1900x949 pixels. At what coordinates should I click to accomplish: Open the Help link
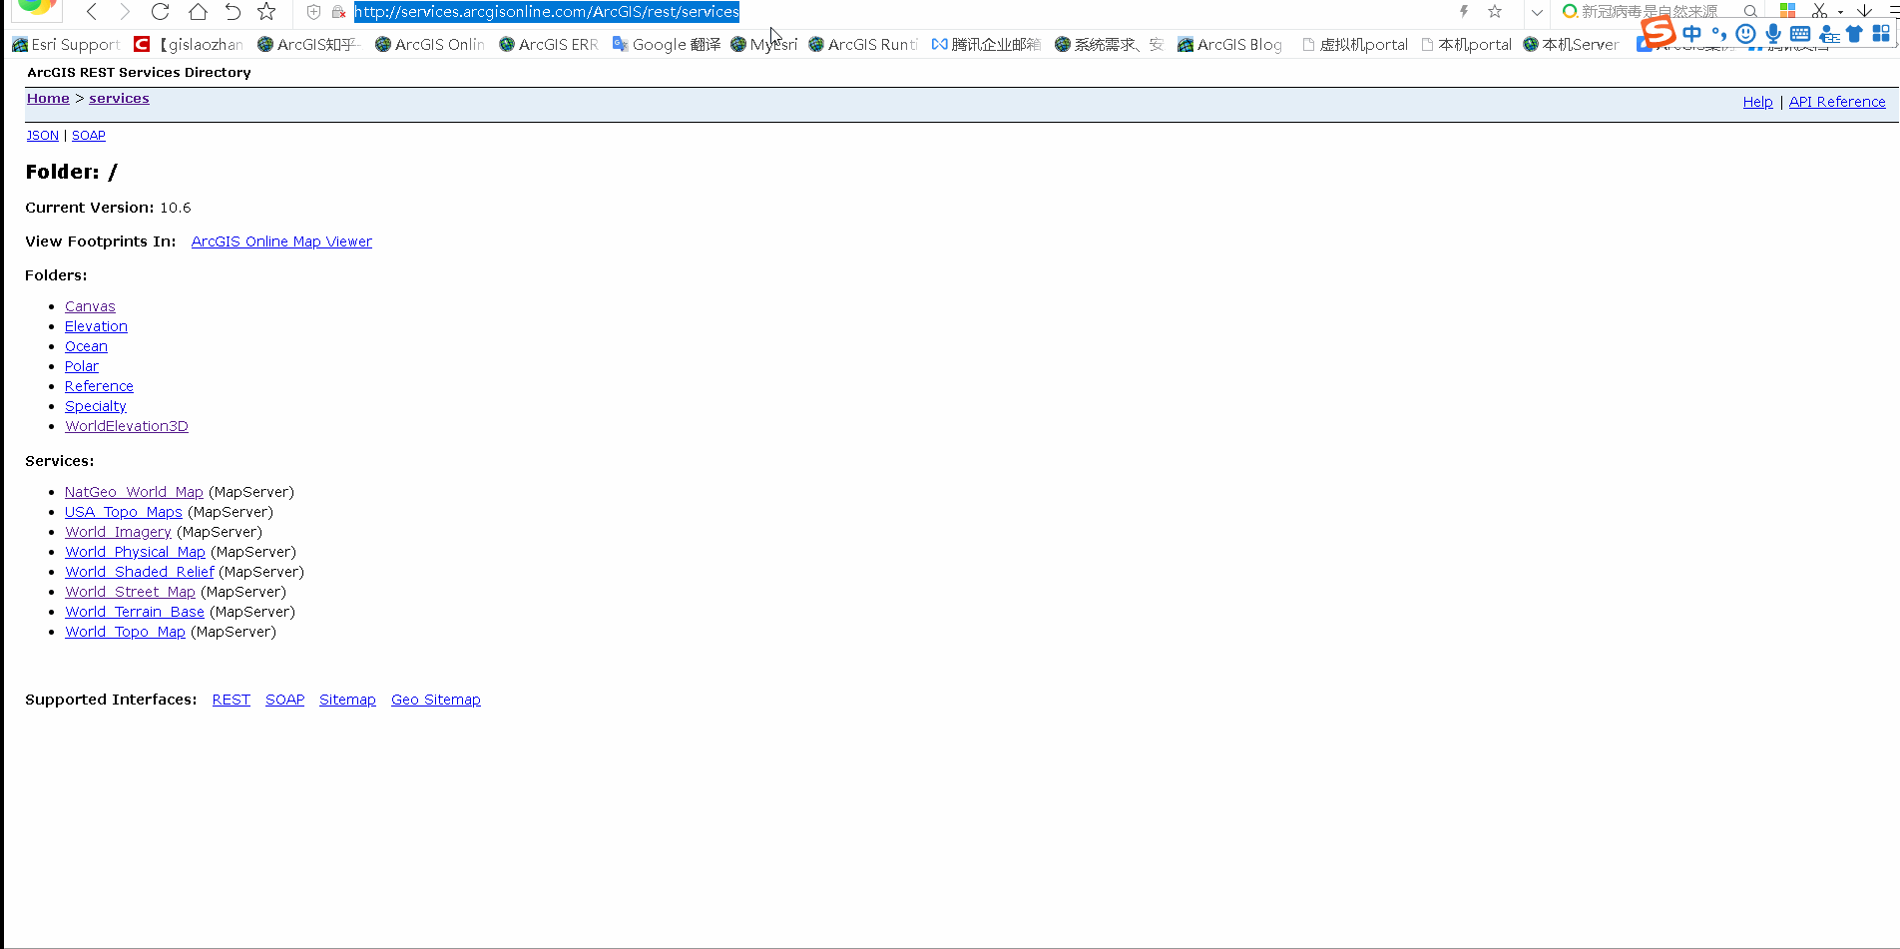1757,102
